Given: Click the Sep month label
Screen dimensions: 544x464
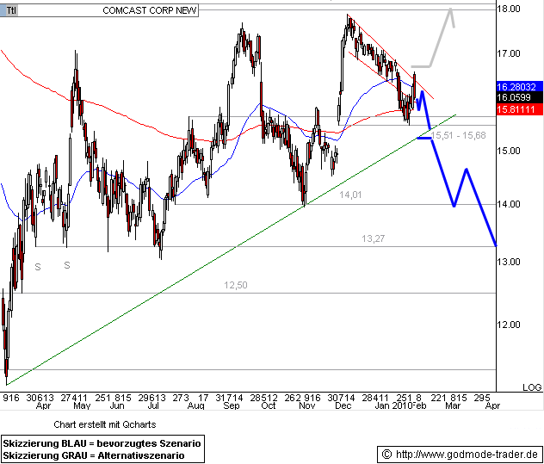Looking at the screenshot, I should tap(232, 405).
